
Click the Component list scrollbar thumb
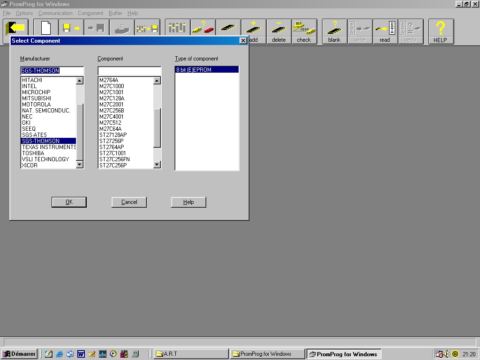pos(157,128)
